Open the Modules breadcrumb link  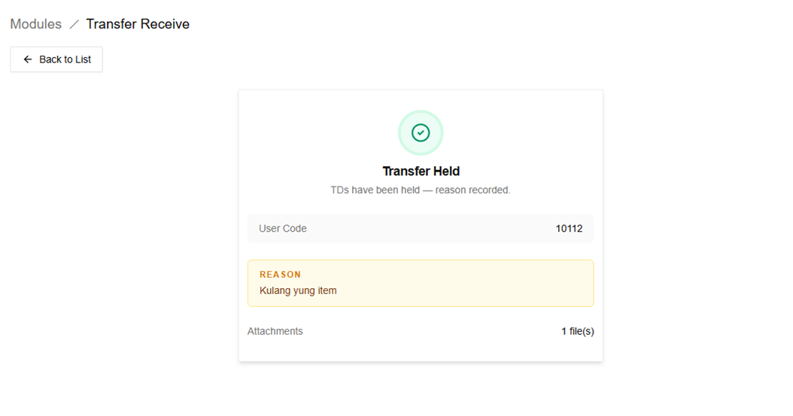coord(36,24)
